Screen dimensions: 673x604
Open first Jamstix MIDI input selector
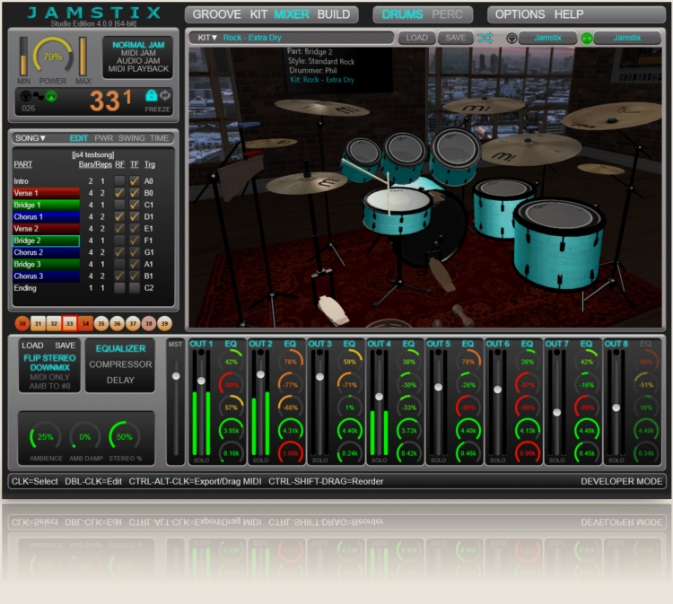point(547,38)
